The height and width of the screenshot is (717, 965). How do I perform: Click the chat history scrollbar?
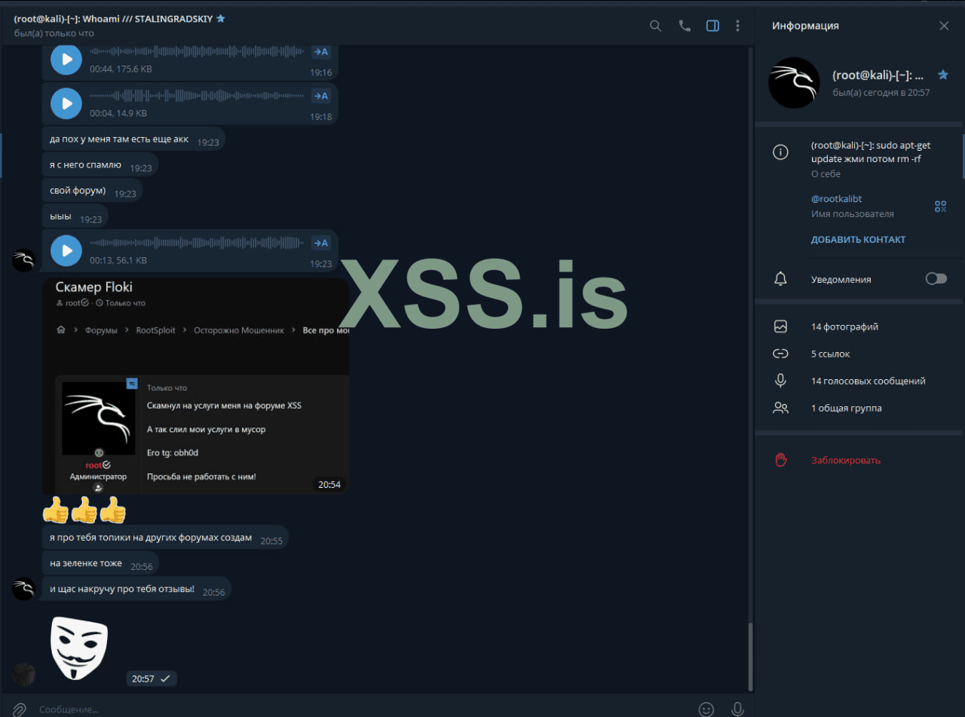point(750,655)
